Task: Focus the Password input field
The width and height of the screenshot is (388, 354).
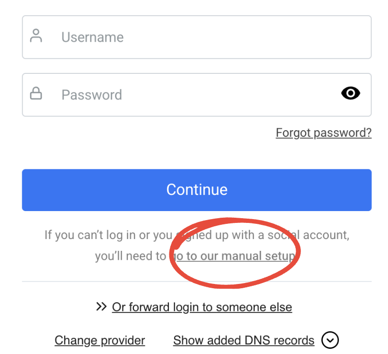Action: coord(197,95)
